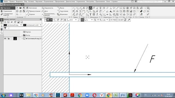Select the Вспомогательная прямая tool

coord(49,14)
